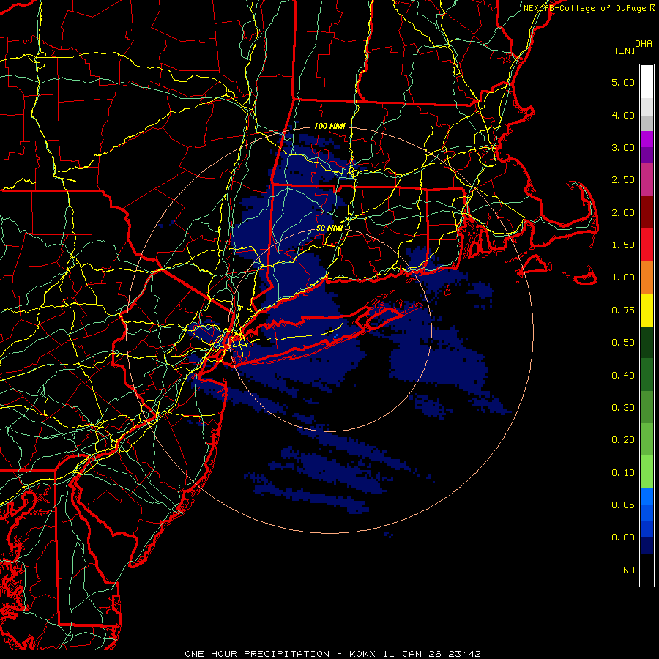
Task: Click the One Hour Precipitation KOKX caption
Action: click(332, 654)
